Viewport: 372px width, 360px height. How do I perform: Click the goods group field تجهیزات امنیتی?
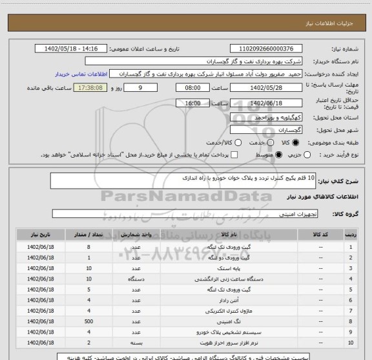[x=185, y=214]
